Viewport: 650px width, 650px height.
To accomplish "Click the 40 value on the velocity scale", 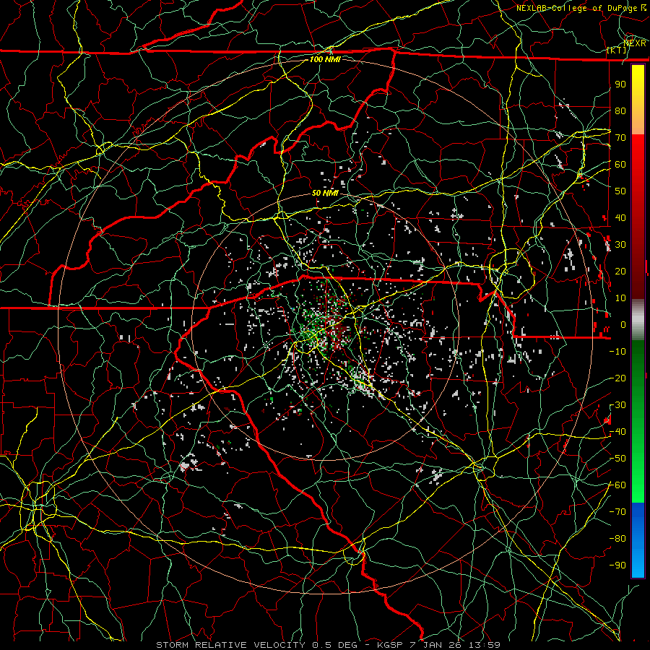I will pos(620,217).
